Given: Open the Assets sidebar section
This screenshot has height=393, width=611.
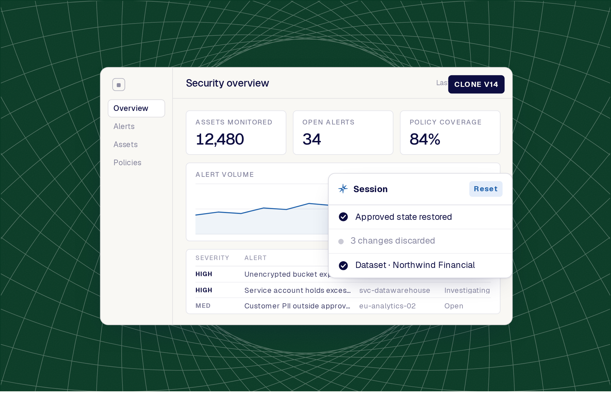Looking at the screenshot, I should (x=126, y=145).
